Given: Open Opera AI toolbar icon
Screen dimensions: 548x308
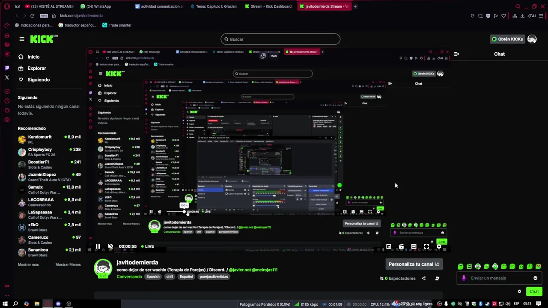Looking at the screenshot, I should 532,16.
